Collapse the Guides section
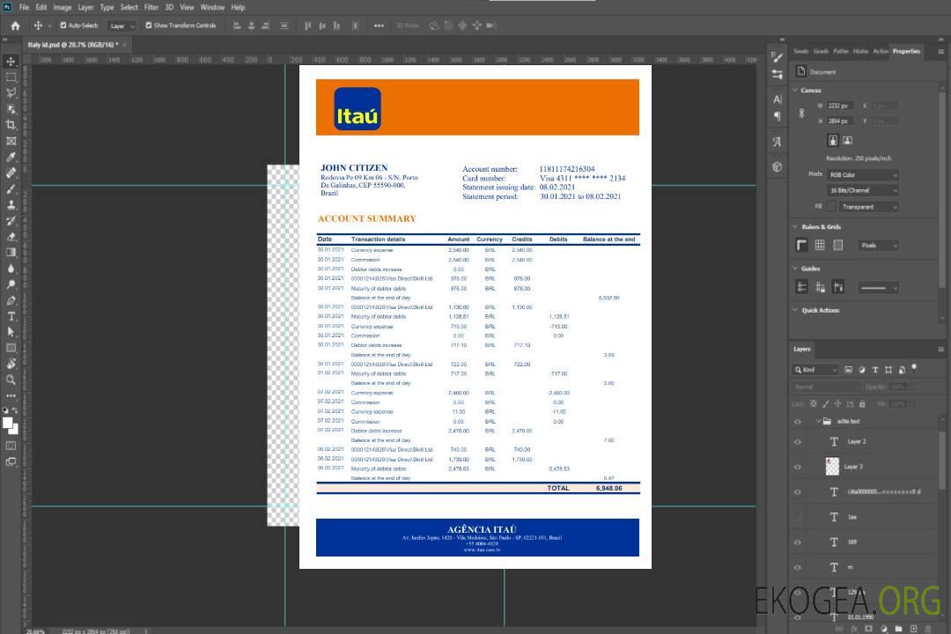Image resolution: width=951 pixels, height=634 pixels. coord(795,269)
